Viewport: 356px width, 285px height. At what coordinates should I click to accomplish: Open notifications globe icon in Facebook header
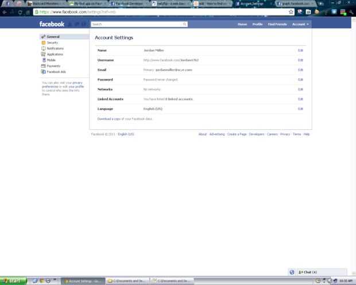[x=84, y=24]
